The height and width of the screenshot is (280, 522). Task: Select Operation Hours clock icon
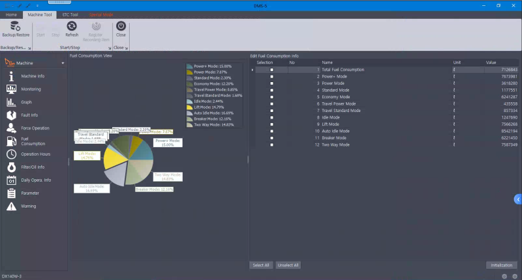pos(11,154)
